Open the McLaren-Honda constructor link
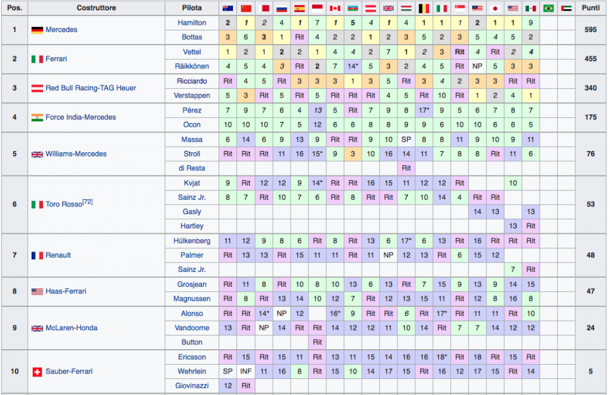Viewport: 610px width, 395px height. (x=71, y=328)
